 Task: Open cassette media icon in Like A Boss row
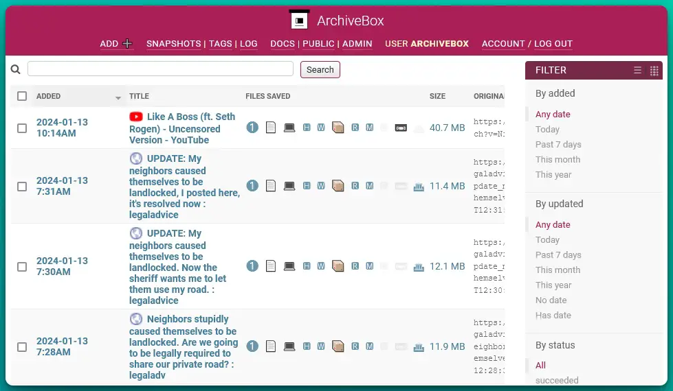401,128
